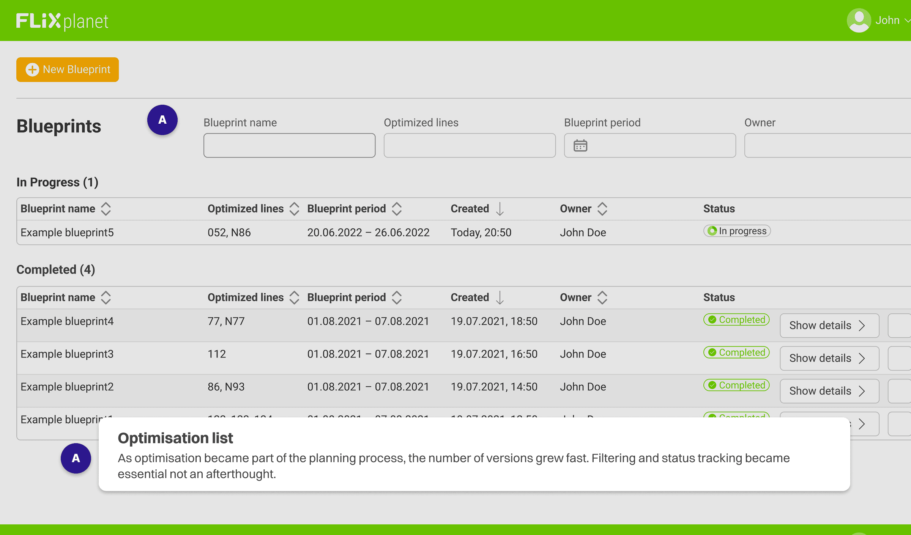Viewport: 911px width, 535px height.
Task: Click the In progress status badge
Action: 737,231
